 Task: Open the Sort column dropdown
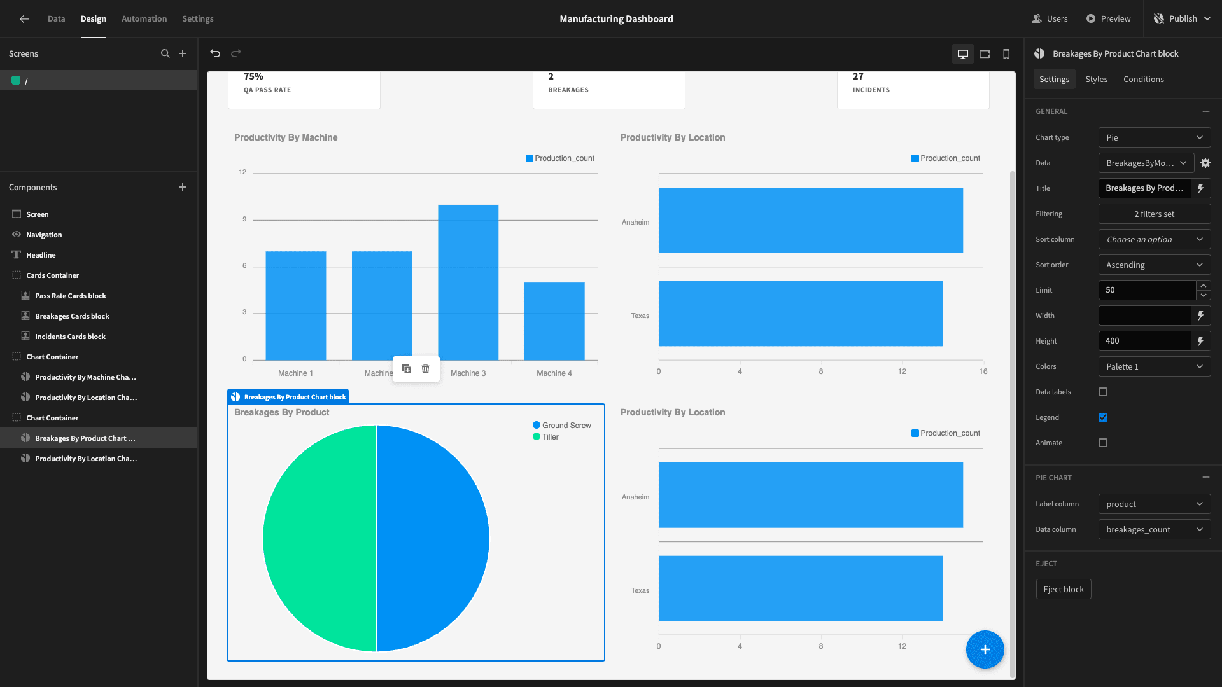(x=1155, y=239)
